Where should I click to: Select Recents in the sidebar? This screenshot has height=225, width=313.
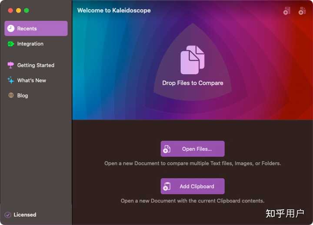point(36,29)
